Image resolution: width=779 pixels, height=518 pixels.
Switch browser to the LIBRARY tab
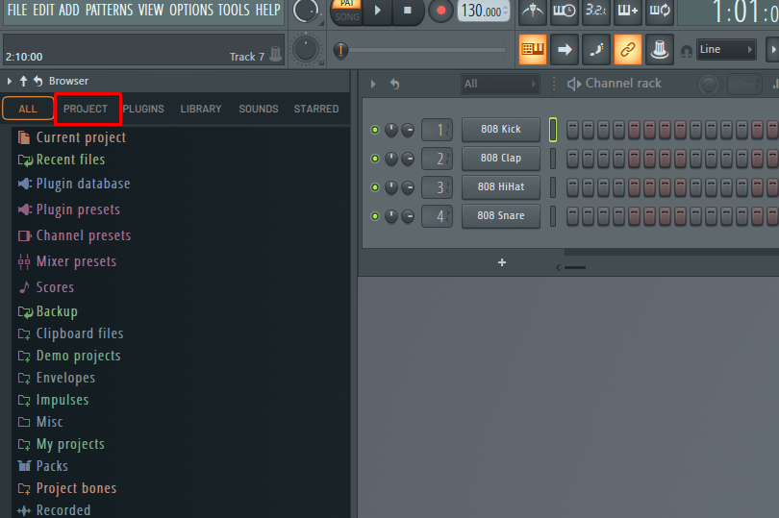201,109
